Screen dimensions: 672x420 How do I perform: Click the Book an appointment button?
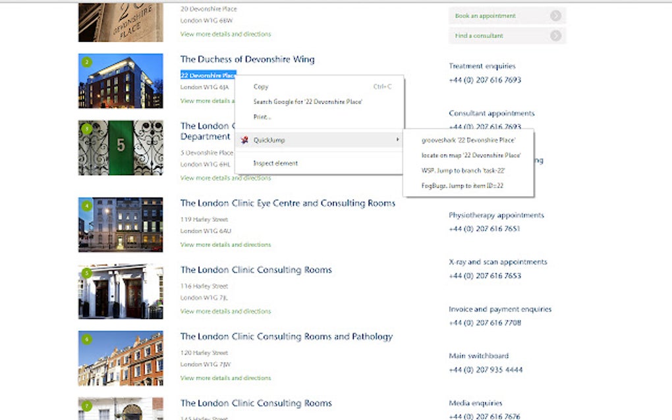point(507,16)
